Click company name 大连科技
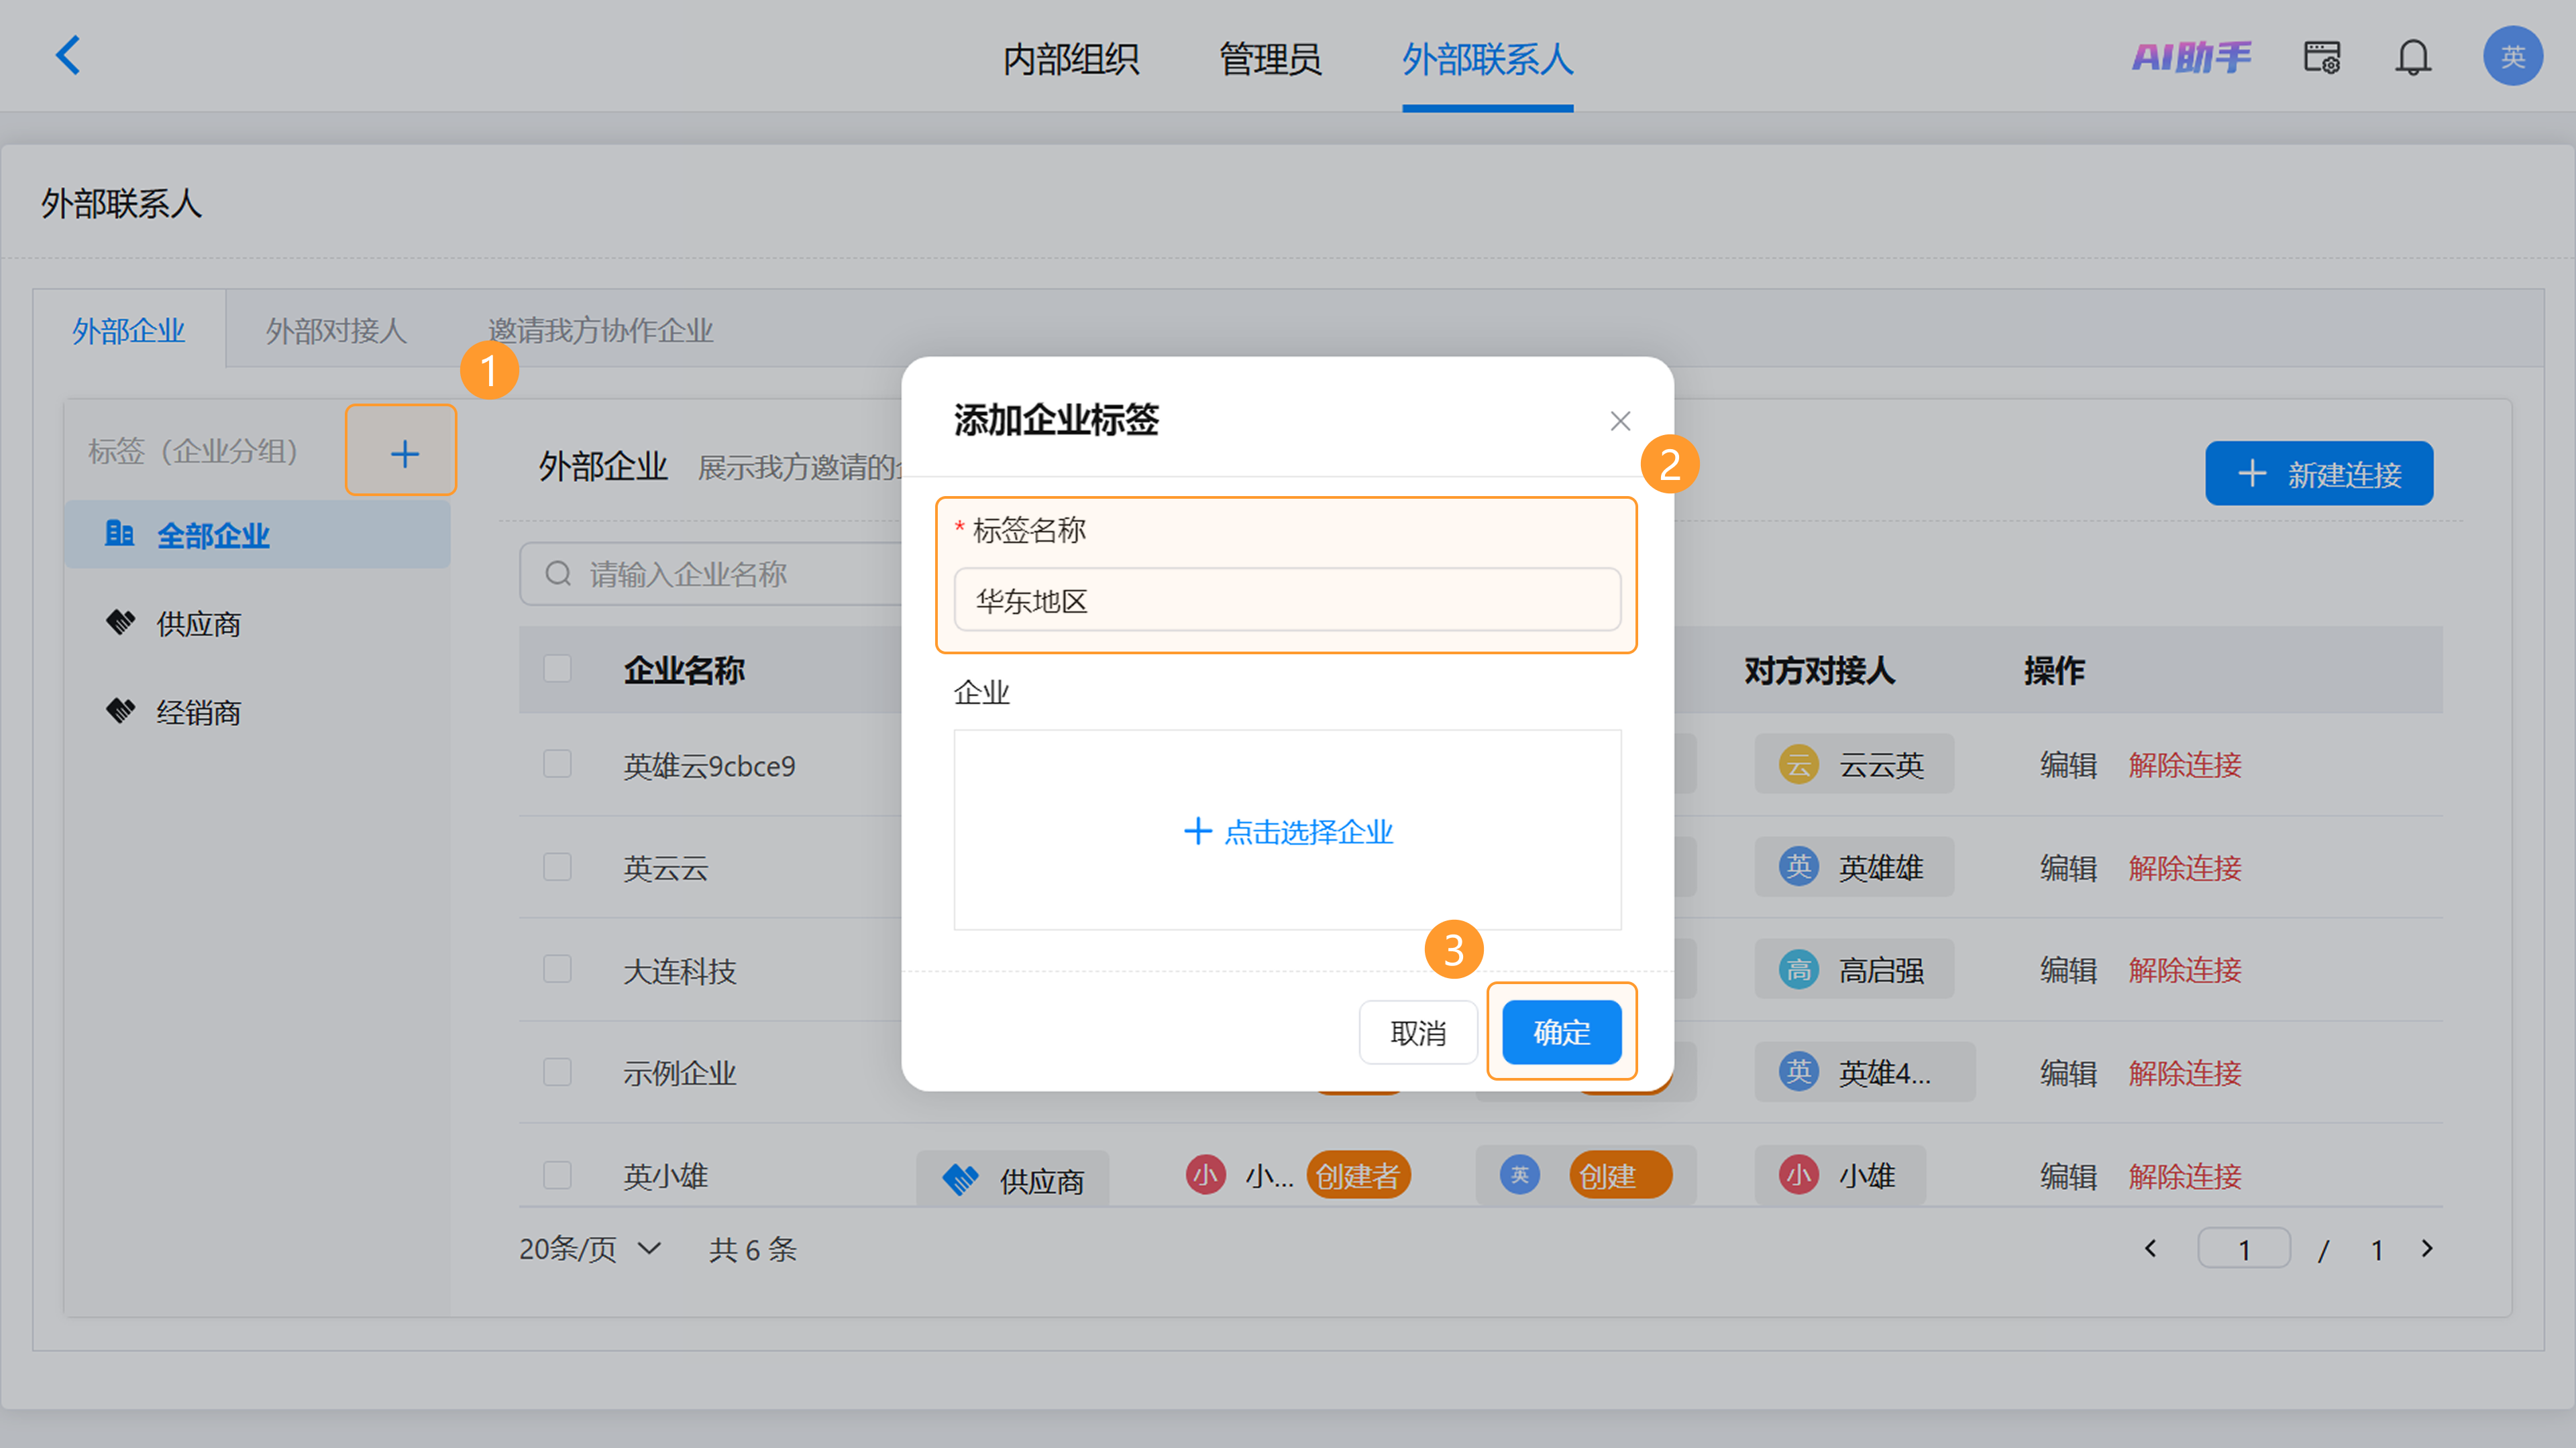Viewport: 2576px width, 1448px height. point(680,970)
